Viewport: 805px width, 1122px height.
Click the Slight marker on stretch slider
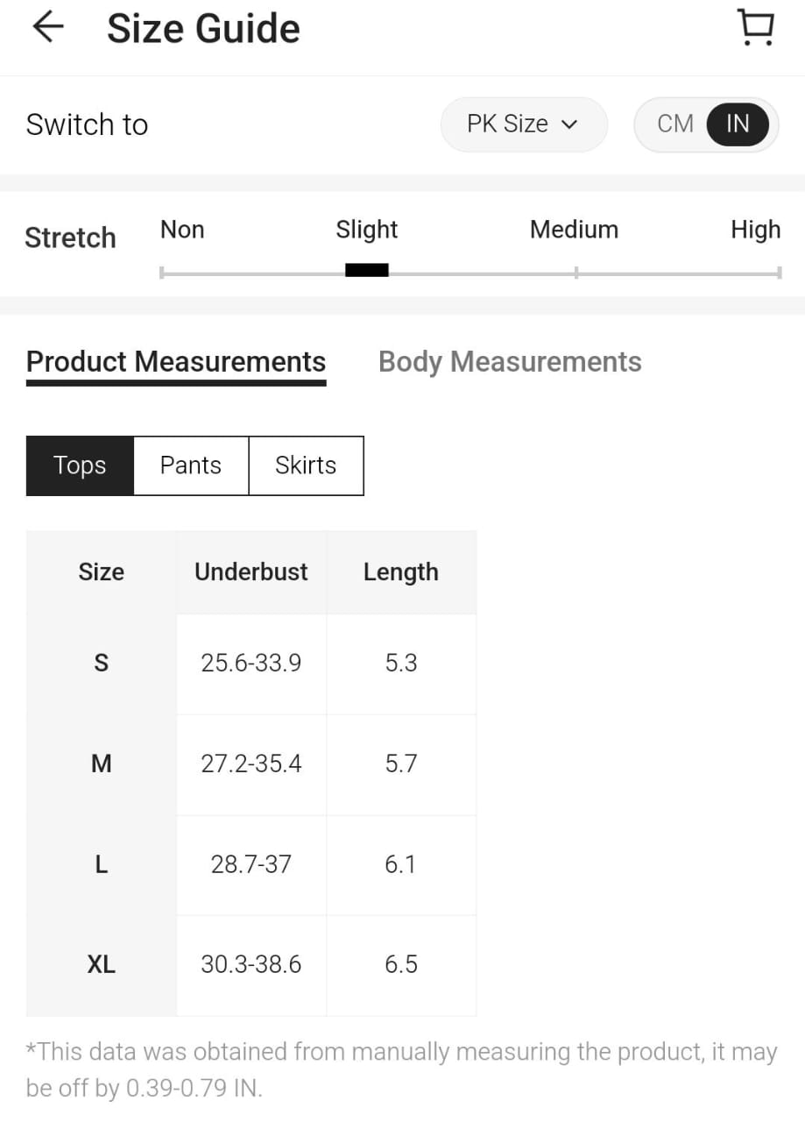tap(367, 271)
